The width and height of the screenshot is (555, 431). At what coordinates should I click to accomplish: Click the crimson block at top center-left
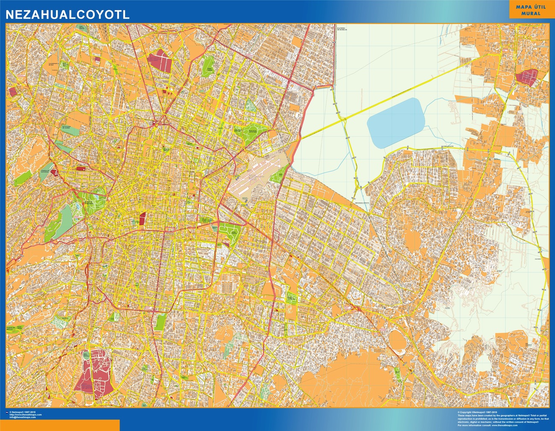pos(161,61)
